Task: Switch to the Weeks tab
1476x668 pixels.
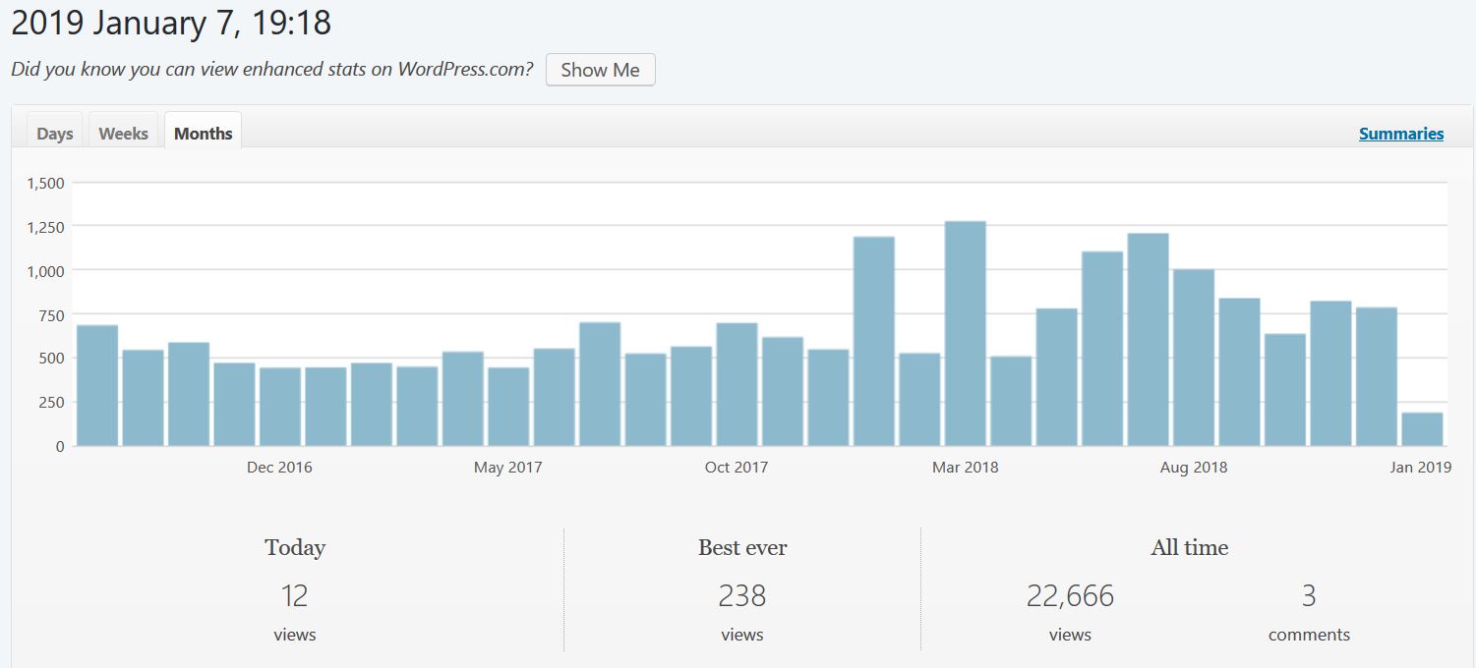Action: pos(123,133)
